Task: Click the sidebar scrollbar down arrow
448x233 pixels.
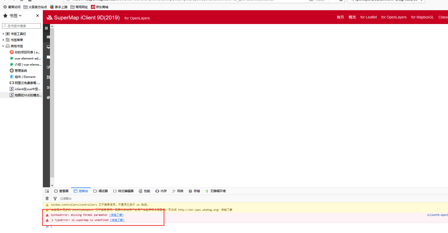Action: pyautogui.click(x=52, y=185)
